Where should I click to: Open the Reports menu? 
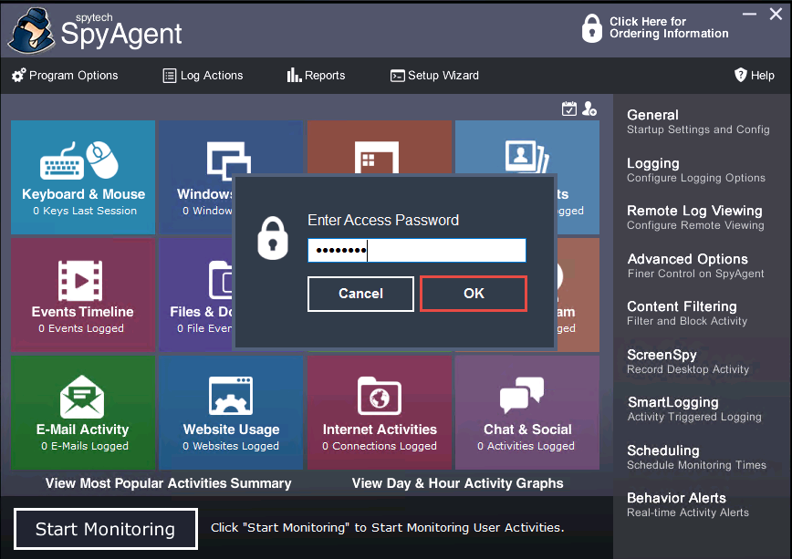point(317,76)
